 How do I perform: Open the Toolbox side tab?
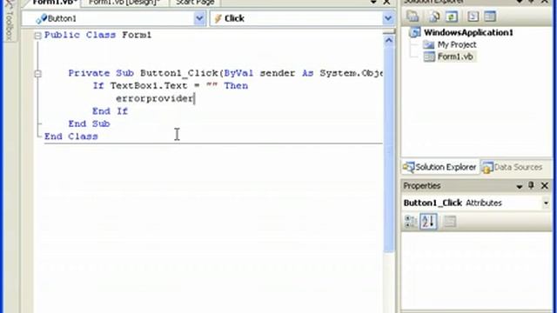pyautogui.click(x=10, y=21)
